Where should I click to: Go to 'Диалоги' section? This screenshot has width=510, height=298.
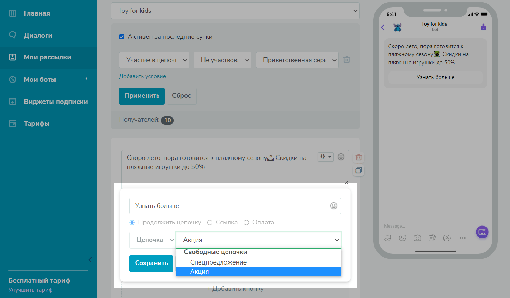click(38, 35)
